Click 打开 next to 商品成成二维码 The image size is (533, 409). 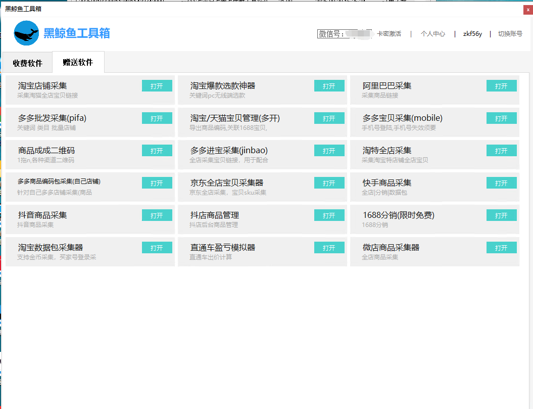157,151
